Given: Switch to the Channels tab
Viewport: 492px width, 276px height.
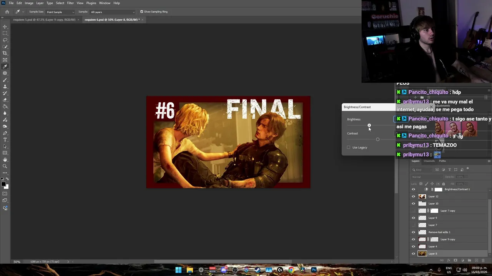Looking at the screenshot, I should click(429, 161).
